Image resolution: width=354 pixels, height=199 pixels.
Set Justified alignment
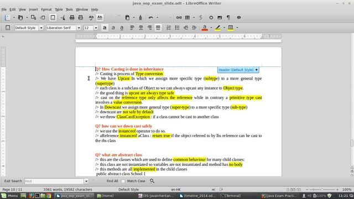tap(158, 28)
